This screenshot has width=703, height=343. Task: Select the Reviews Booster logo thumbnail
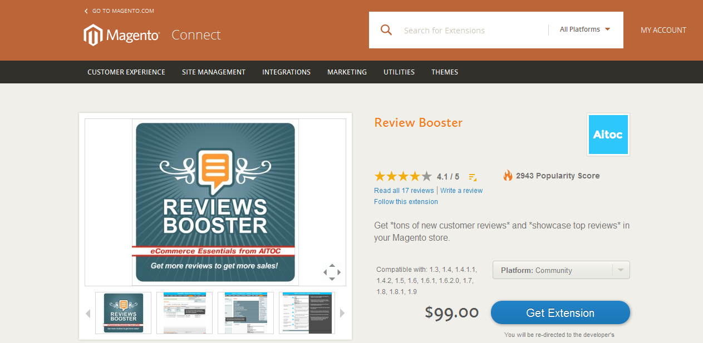(123, 313)
